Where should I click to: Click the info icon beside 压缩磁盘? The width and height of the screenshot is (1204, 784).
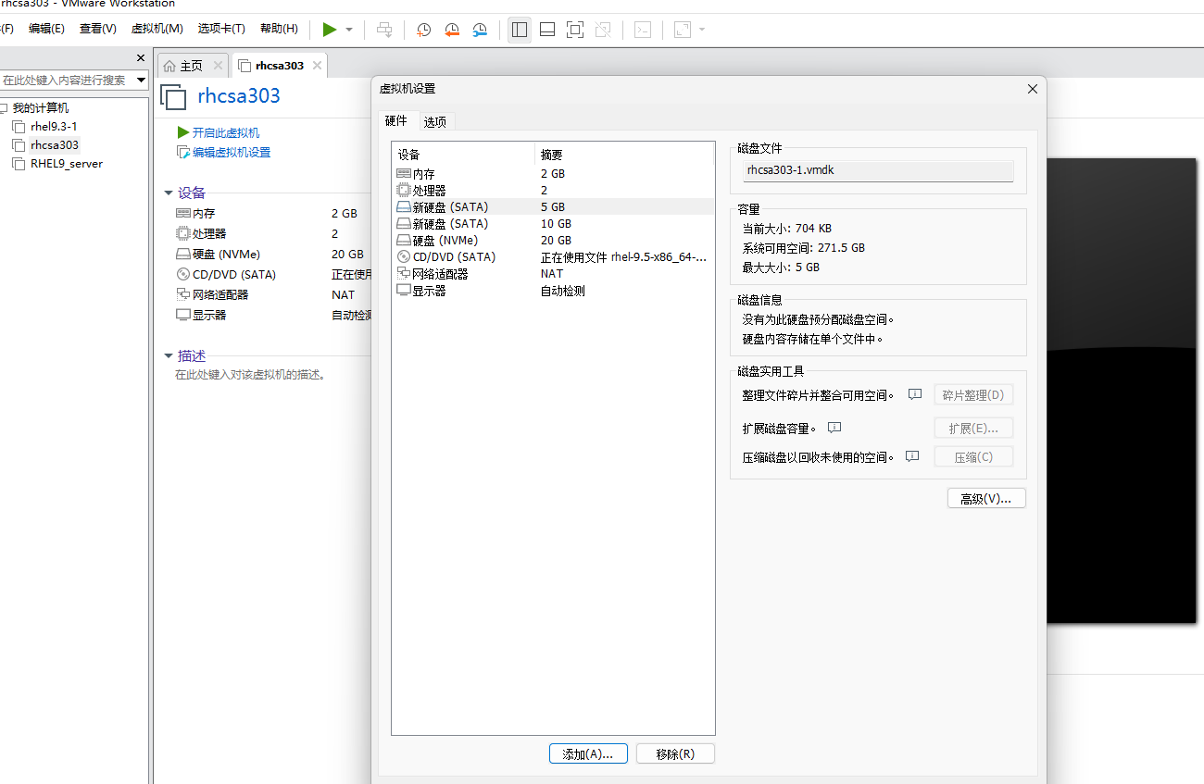pyautogui.click(x=912, y=456)
